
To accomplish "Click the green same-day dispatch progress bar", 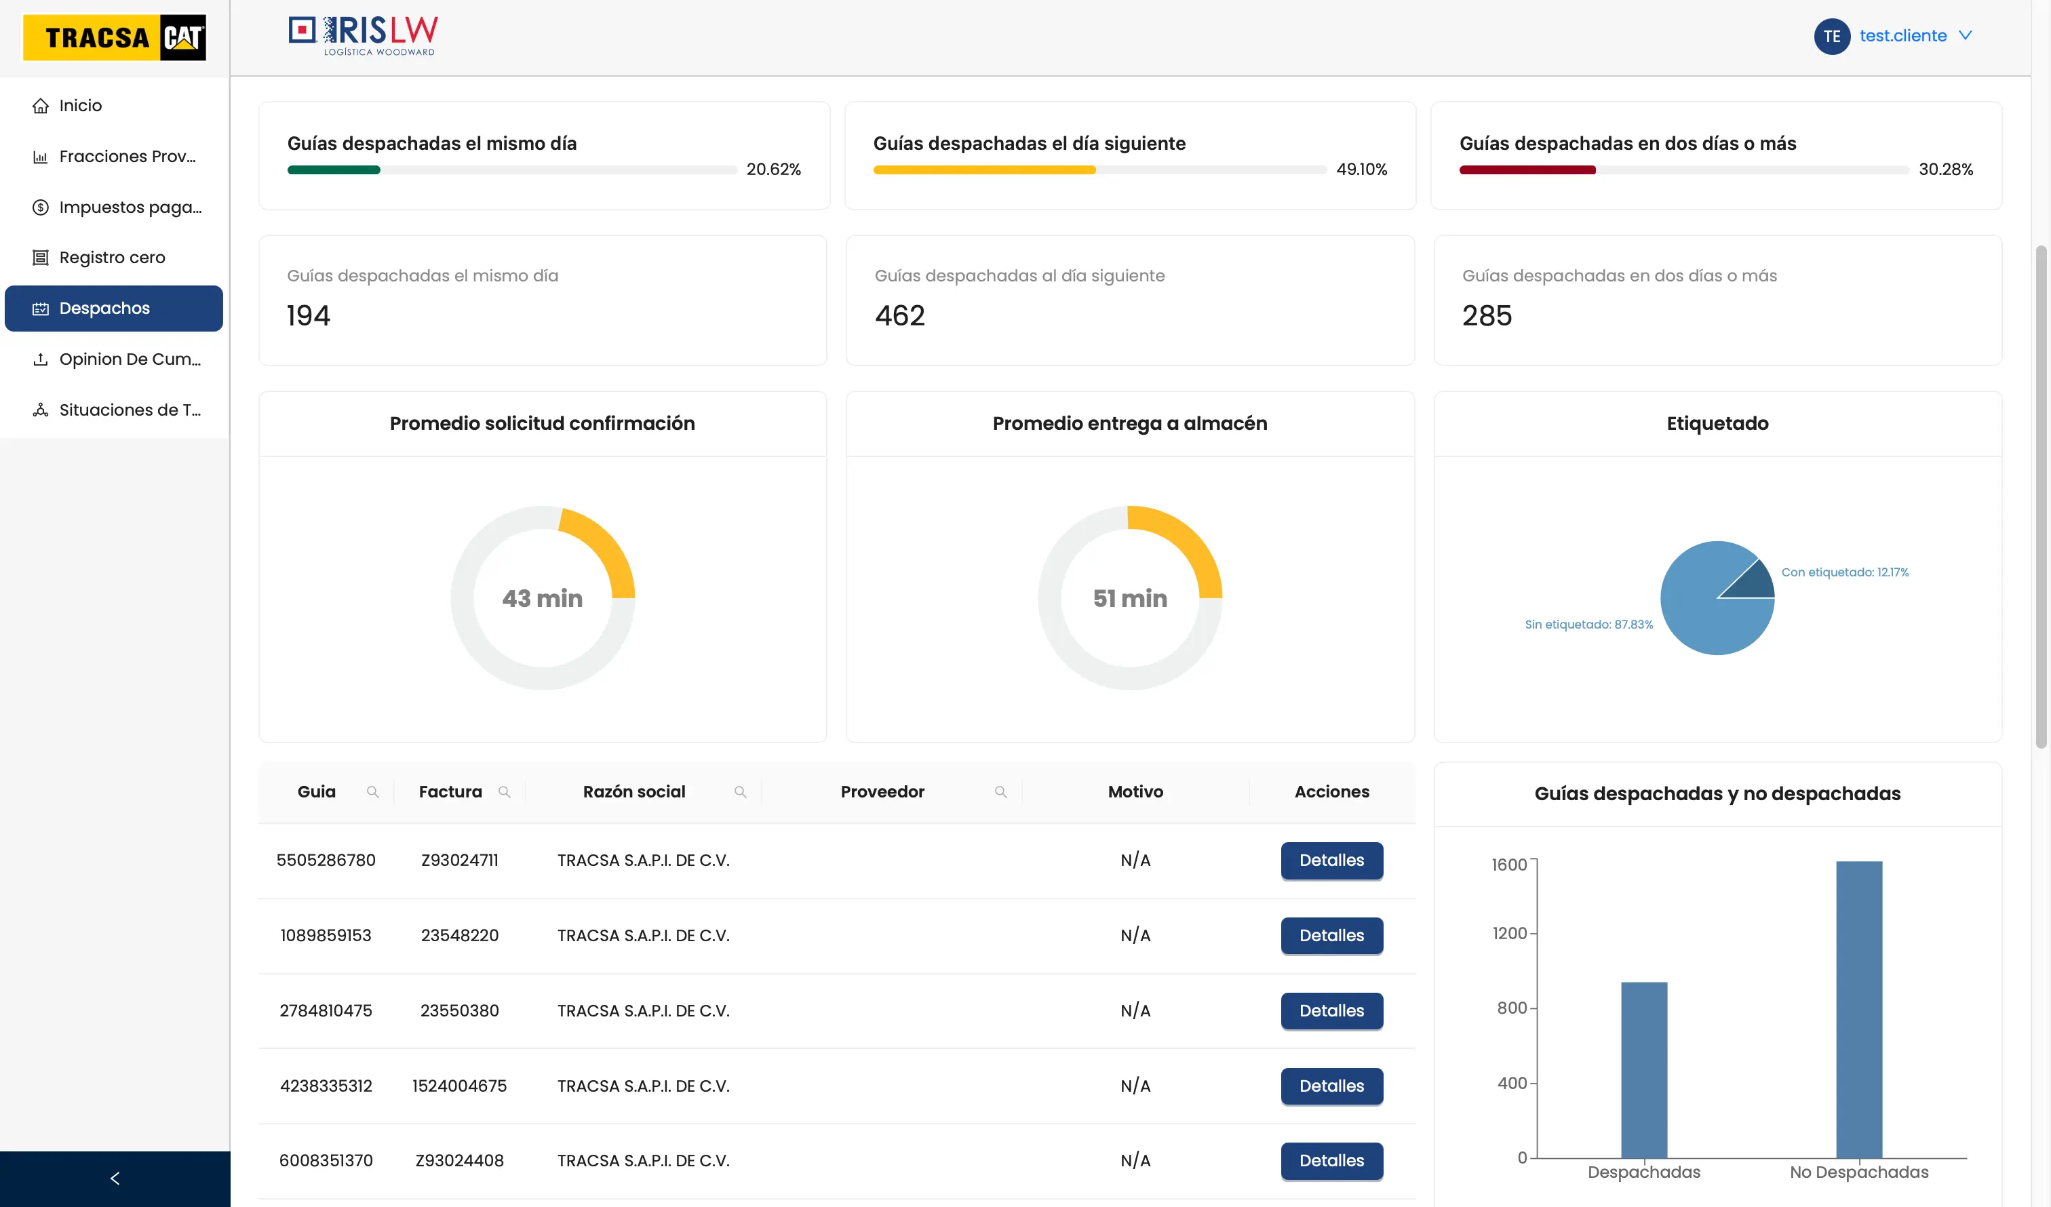I will coord(334,170).
